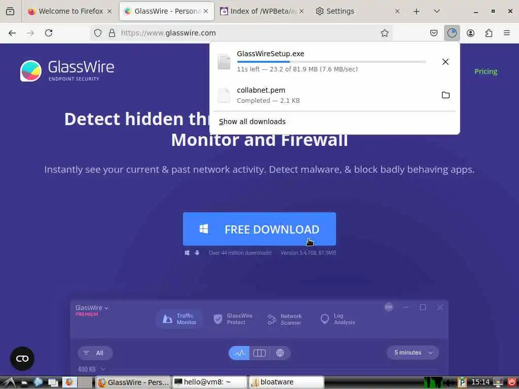This screenshot has height=389, width=519.
Task: Select GlassWire Protect in preview
Action: (x=233, y=319)
